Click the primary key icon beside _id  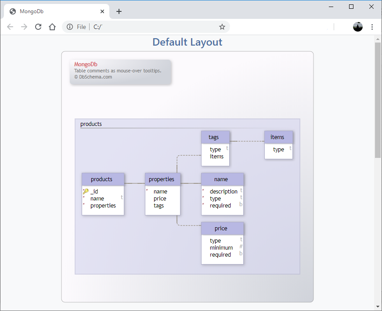85,191
